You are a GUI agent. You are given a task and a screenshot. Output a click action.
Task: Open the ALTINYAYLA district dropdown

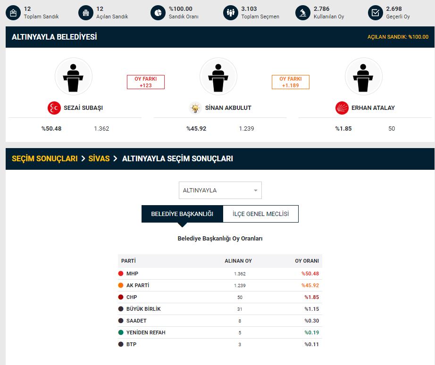coord(220,191)
